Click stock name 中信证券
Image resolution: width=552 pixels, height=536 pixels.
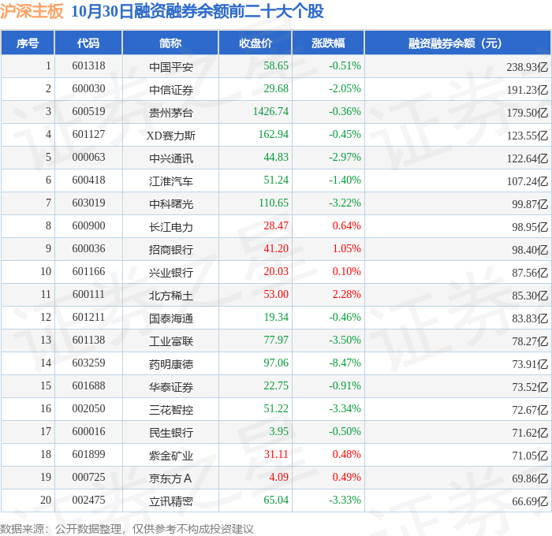point(171,90)
